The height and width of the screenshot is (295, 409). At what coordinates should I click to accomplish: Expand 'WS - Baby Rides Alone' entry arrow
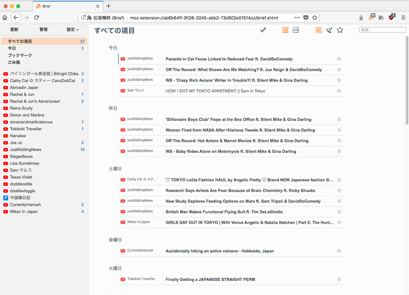(339, 151)
